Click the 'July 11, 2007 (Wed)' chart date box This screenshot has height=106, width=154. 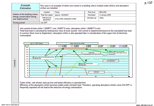click(x=36, y=43)
